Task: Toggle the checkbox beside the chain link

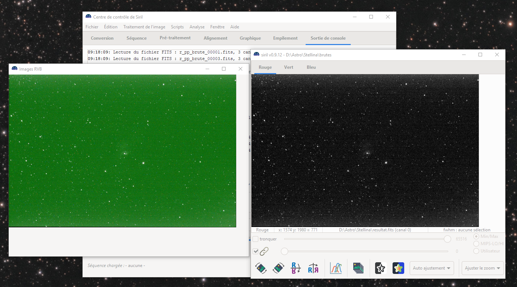Action: 255,251
